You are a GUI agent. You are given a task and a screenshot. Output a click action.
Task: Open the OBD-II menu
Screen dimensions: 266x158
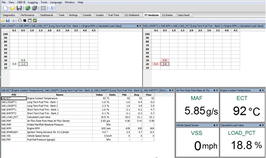[x=21, y=3]
